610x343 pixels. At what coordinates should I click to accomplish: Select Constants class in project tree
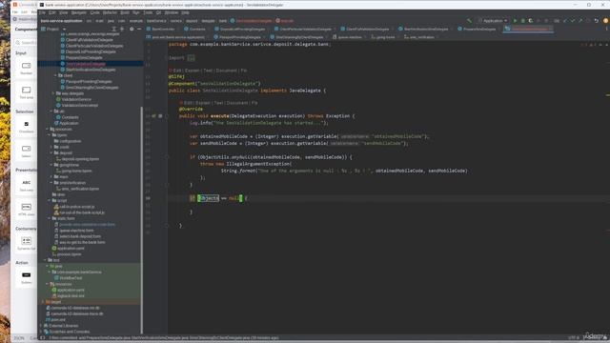70,117
